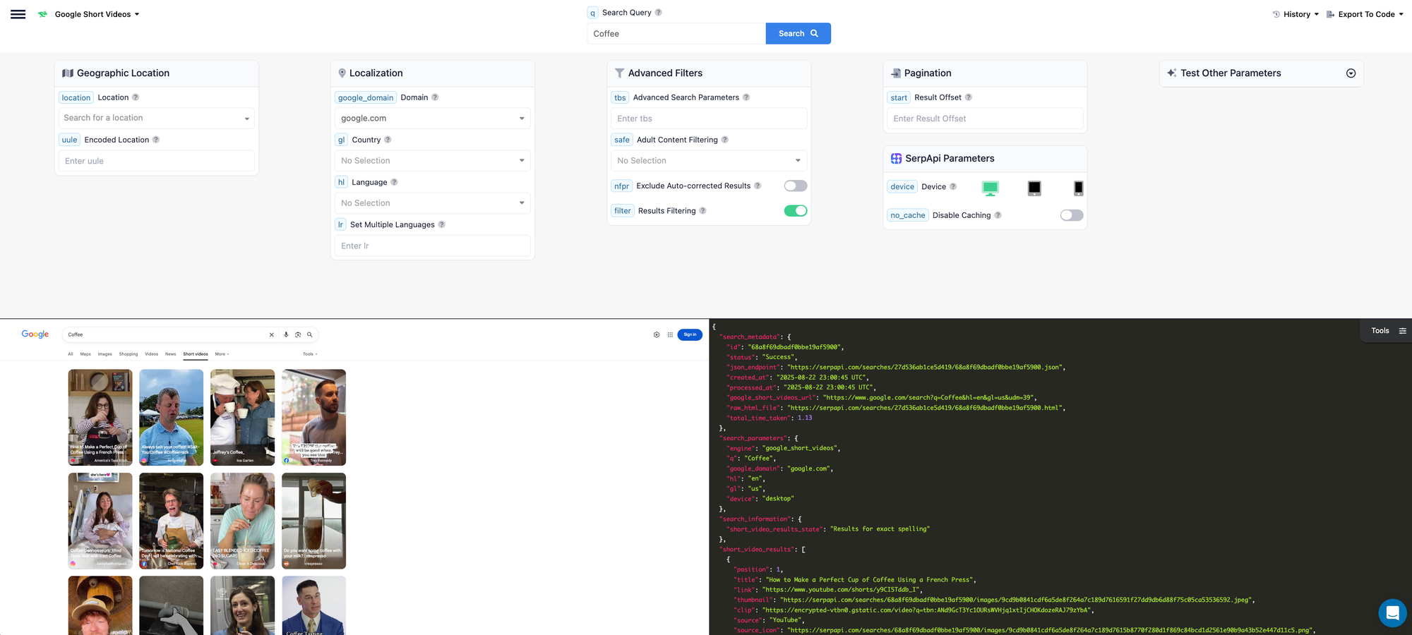
Task: Click the clear X in Google search box
Action: [x=272, y=334]
